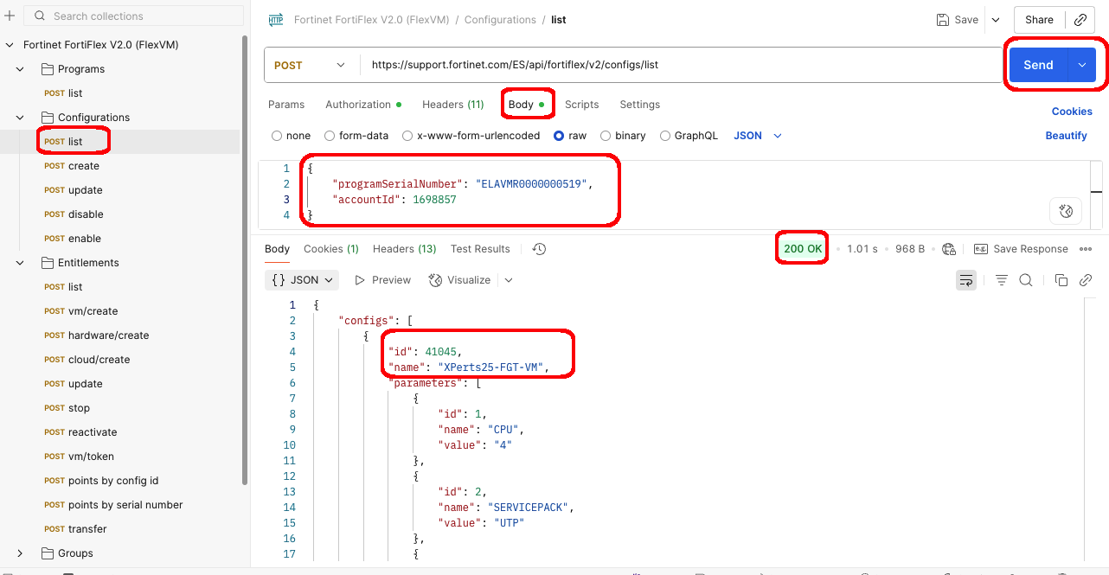Collapse the Entitlements folder chevron

pos(20,263)
